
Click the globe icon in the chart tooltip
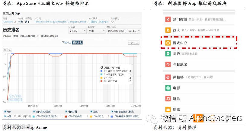point(102,67)
